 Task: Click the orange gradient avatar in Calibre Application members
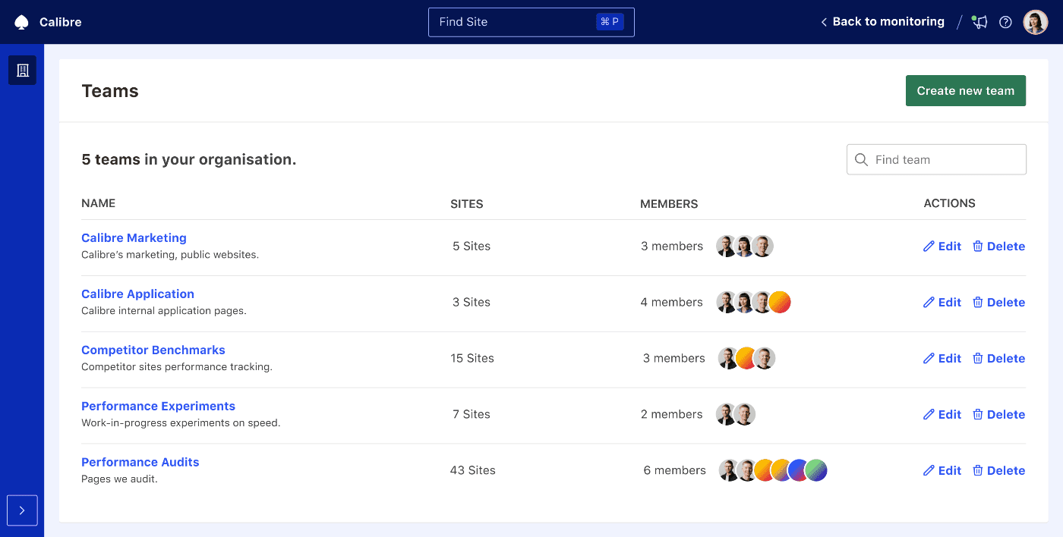pyautogui.click(x=780, y=302)
